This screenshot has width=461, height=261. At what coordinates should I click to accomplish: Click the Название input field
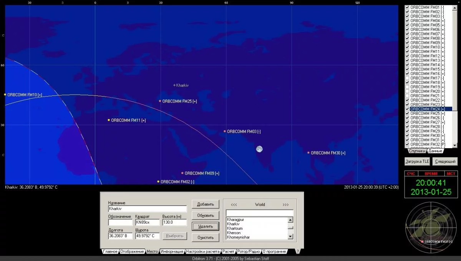click(148, 209)
